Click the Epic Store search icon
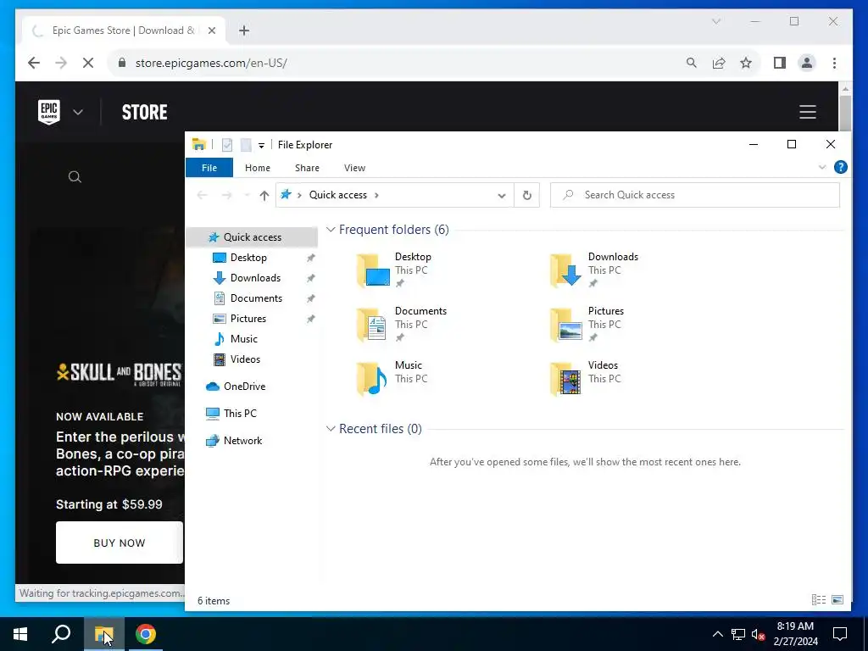The height and width of the screenshot is (651, 868). pos(75,177)
